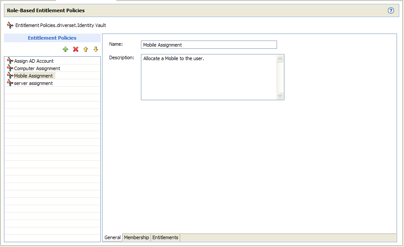Click the Description scrollbar down arrow

pyautogui.click(x=280, y=95)
